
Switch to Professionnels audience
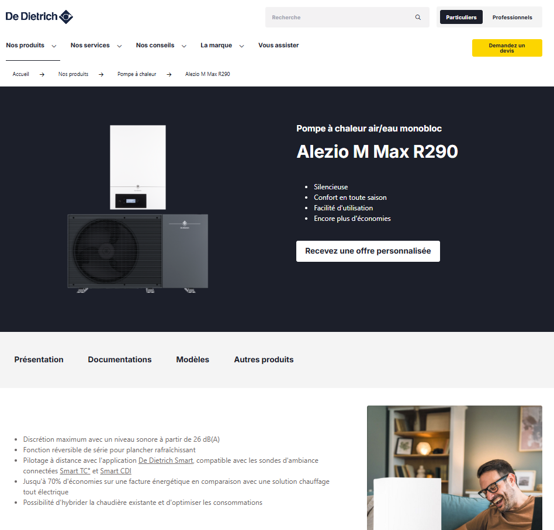point(513,18)
